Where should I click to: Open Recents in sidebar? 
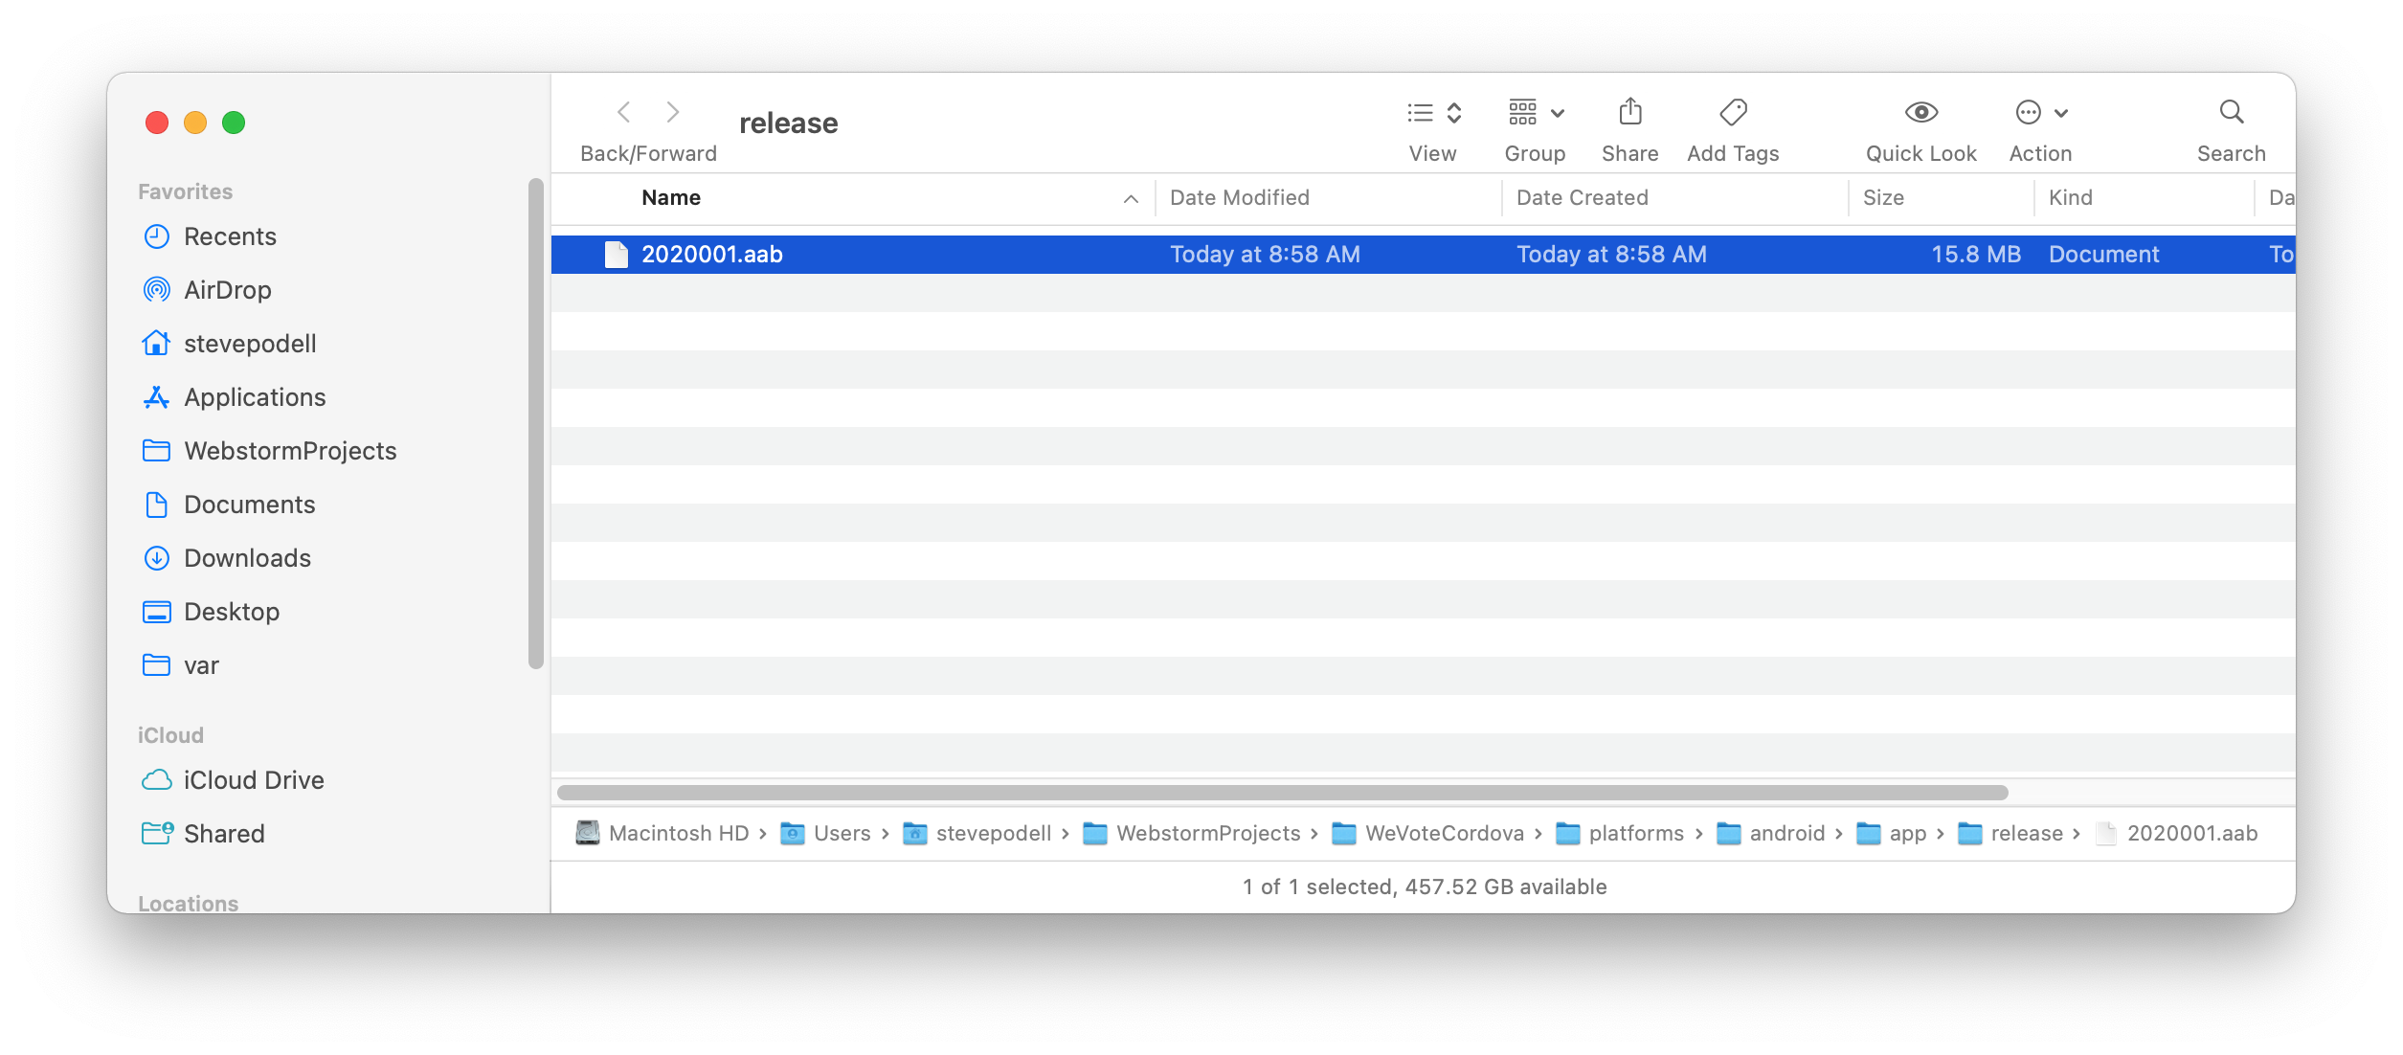[230, 236]
